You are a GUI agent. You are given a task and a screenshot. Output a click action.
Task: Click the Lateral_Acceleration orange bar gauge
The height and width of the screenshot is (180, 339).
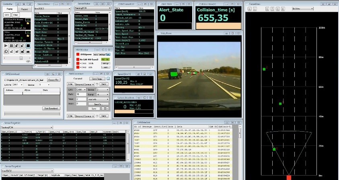[134, 112]
